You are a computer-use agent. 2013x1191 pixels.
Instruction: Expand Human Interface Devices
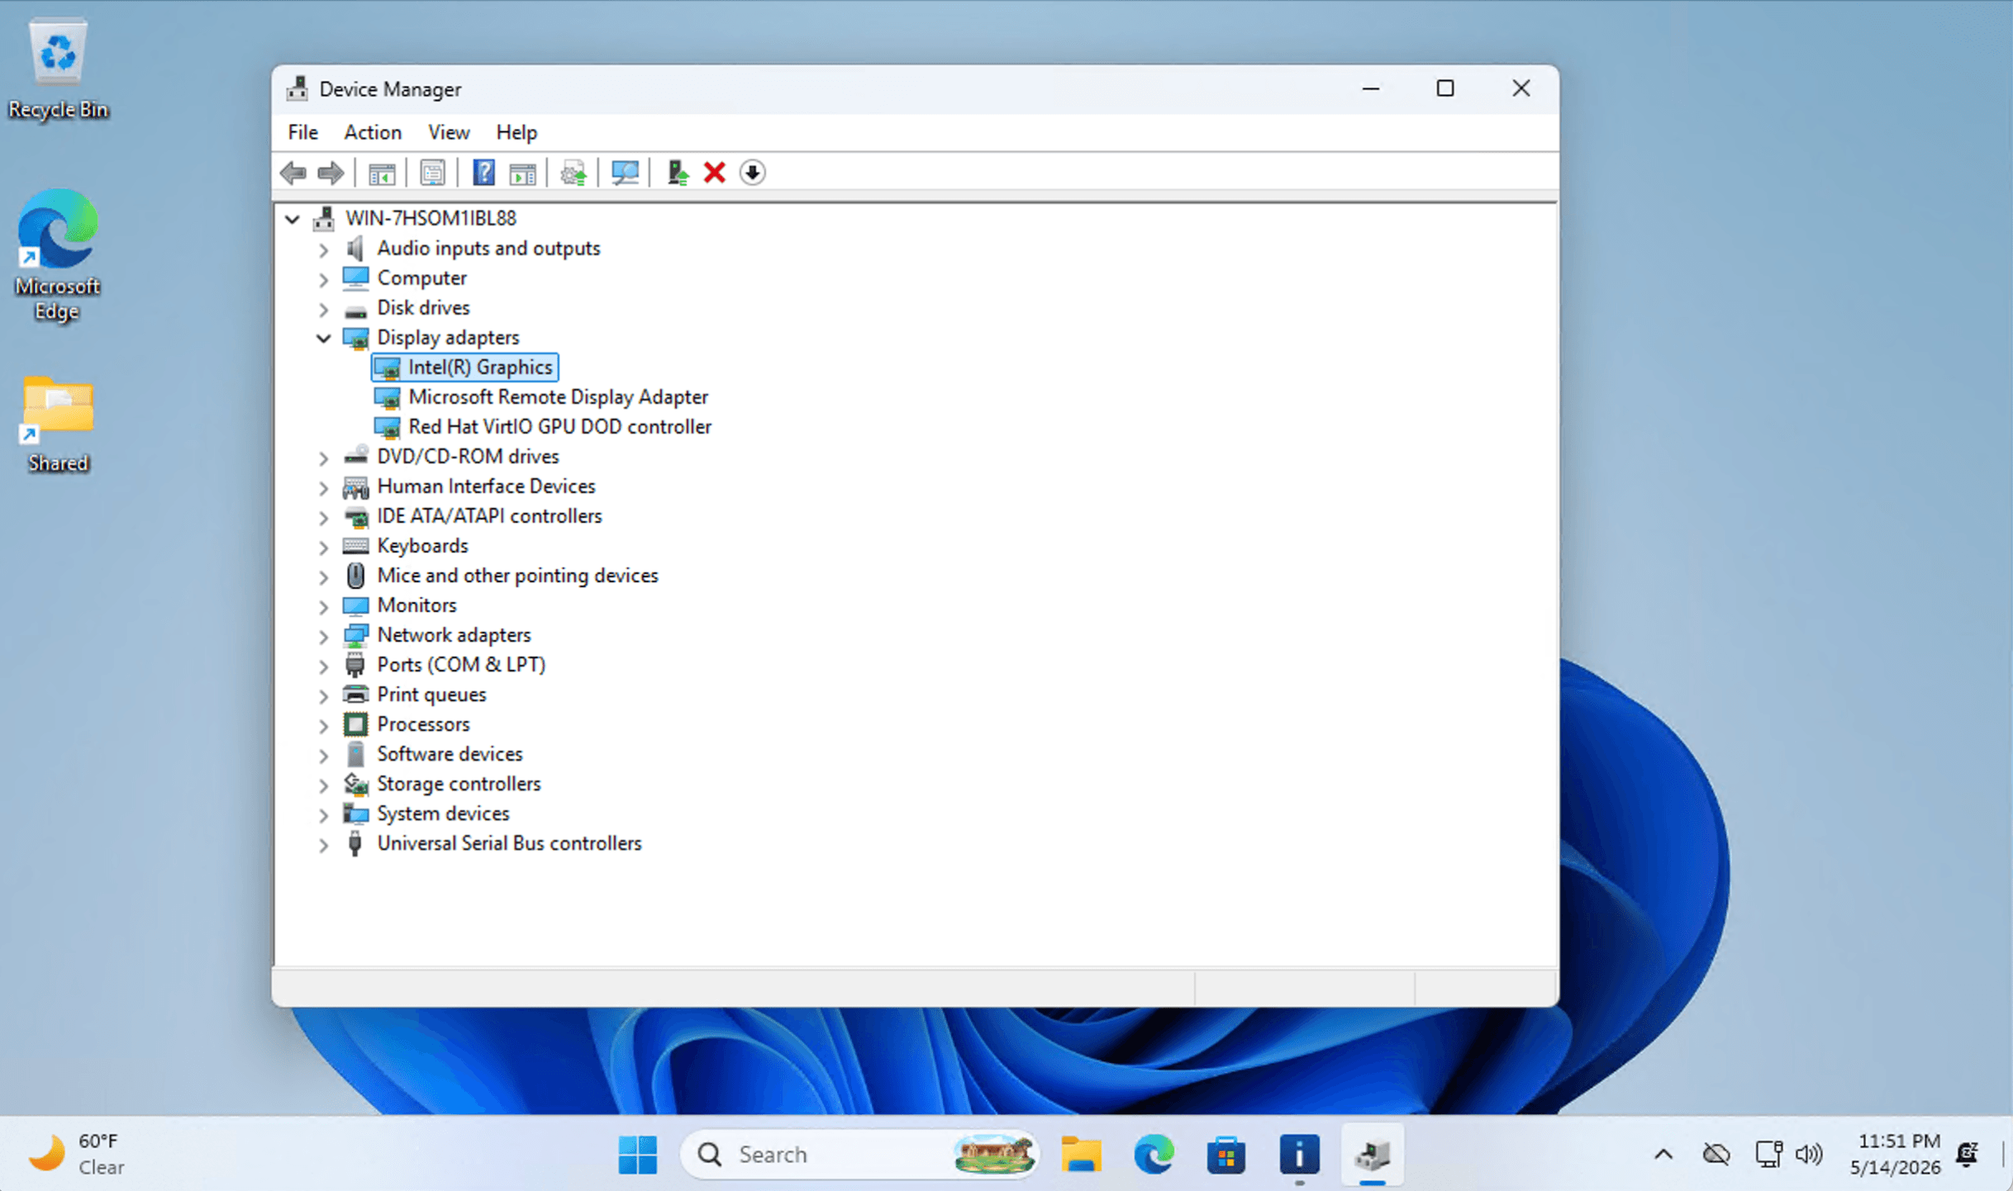click(x=324, y=487)
